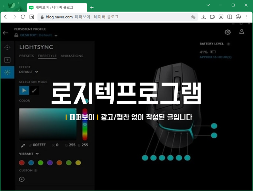Open G HUB user account icon
The width and height of the screenshot is (253, 191).
(x=241, y=32)
